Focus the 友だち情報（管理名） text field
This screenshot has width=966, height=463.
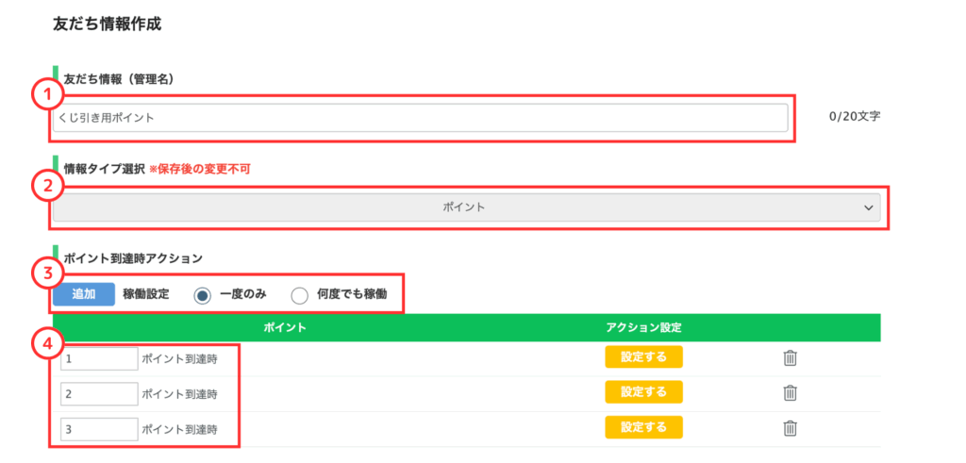420,118
